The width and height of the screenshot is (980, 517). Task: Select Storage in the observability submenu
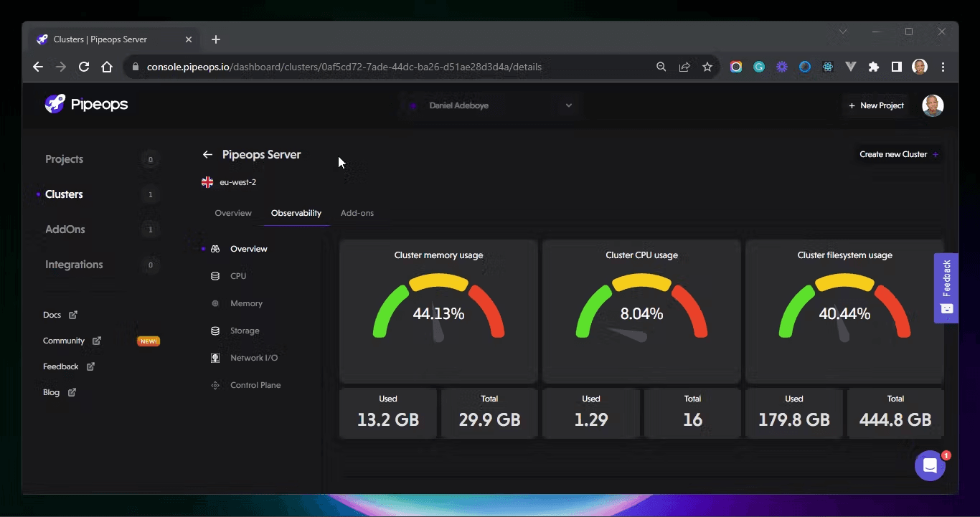(x=245, y=331)
